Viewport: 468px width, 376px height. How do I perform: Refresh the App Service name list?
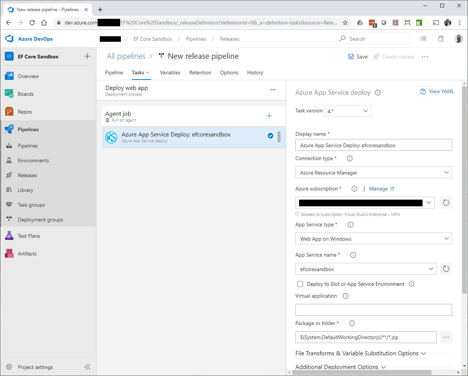(446, 269)
